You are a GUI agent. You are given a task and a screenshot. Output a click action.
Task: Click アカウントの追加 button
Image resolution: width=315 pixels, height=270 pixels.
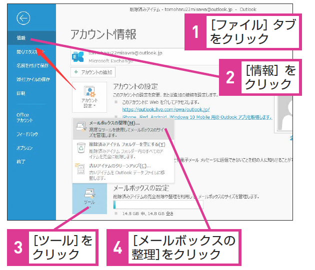(x=93, y=72)
